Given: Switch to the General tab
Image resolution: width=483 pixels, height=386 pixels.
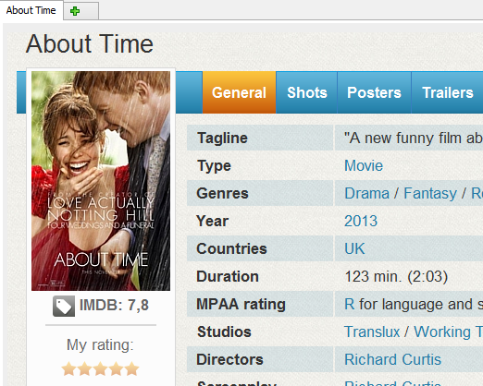Looking at the screenshot, I should coord(239,92).
